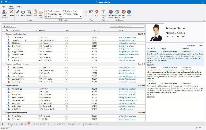Collapse the Department: IT group
The image size is (206, 130).
5,85
